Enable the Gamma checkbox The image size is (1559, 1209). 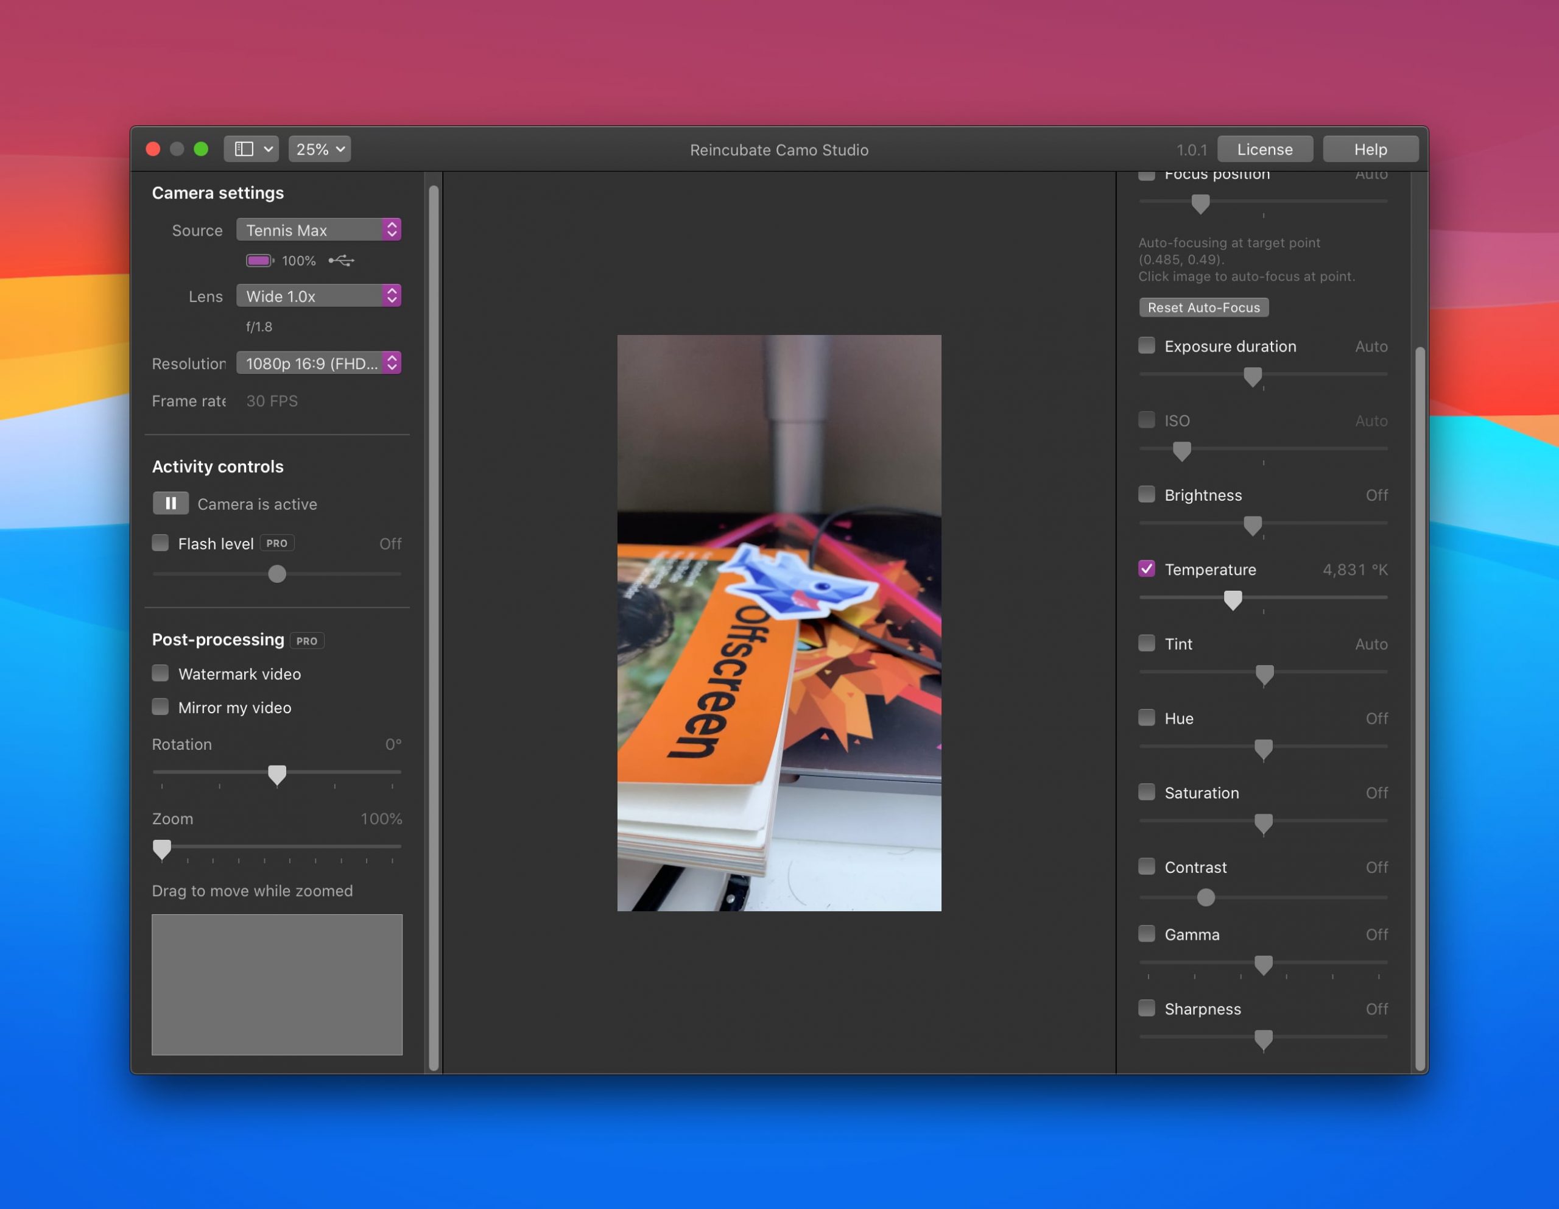tap(1146, 933)
